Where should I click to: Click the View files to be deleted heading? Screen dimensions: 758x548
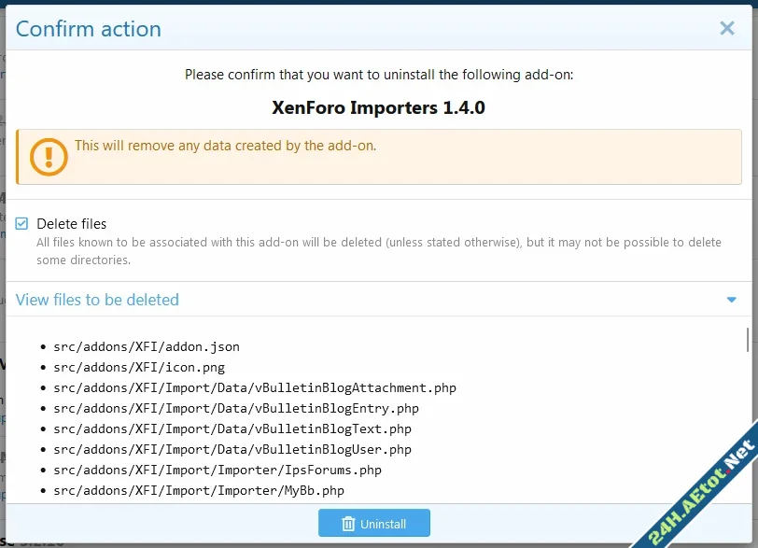pyautogui.click(x=97, y=300)
